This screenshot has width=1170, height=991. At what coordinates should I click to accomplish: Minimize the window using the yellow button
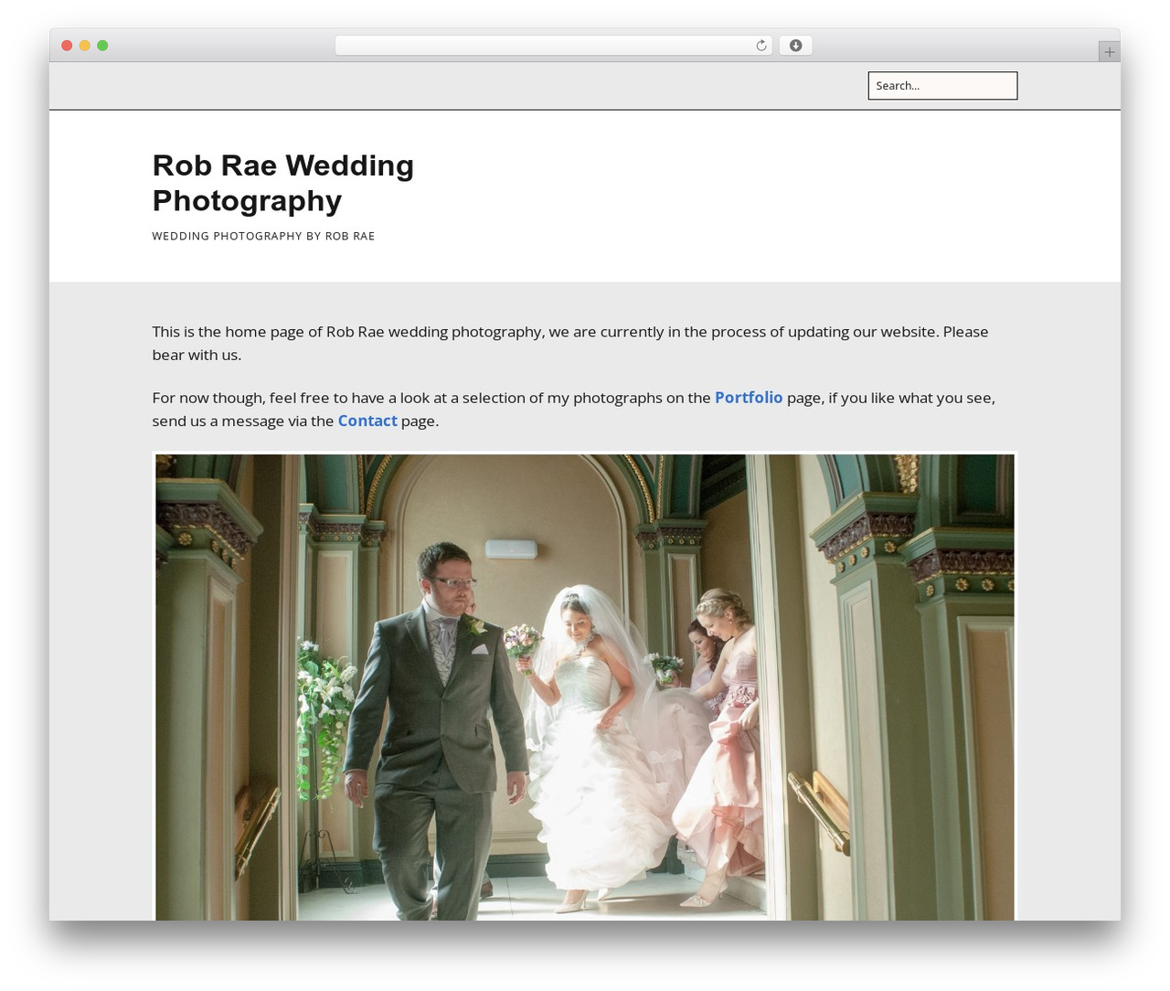click(84, 46)
